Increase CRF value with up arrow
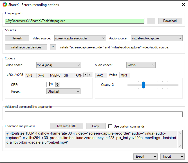 point(57,83)
